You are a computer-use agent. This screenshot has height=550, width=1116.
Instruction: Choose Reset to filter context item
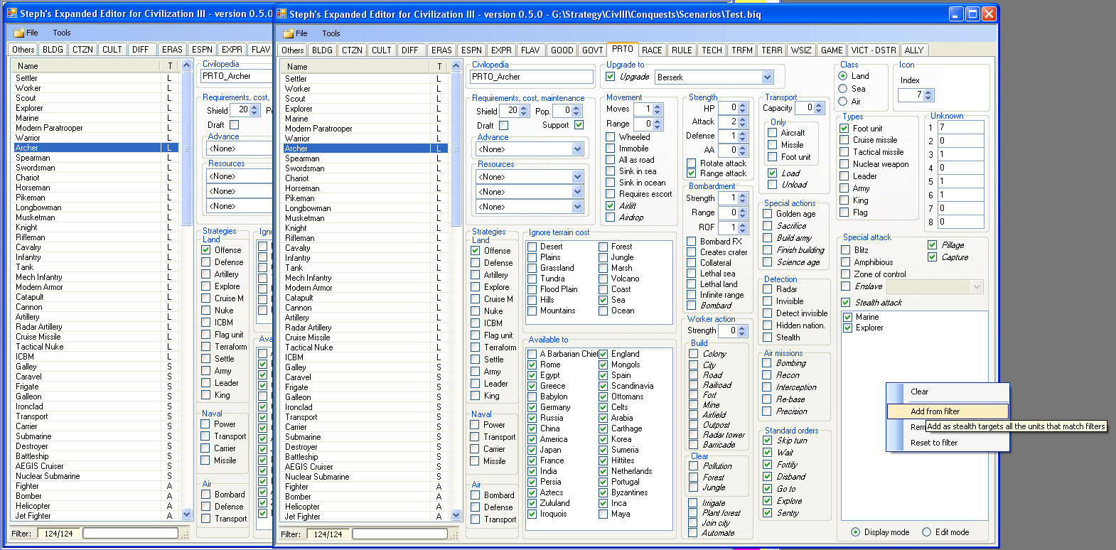point(948,443)
